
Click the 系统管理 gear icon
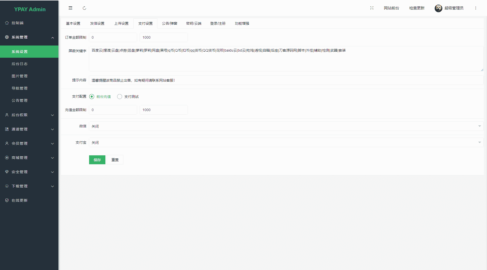tap(7, 37)
